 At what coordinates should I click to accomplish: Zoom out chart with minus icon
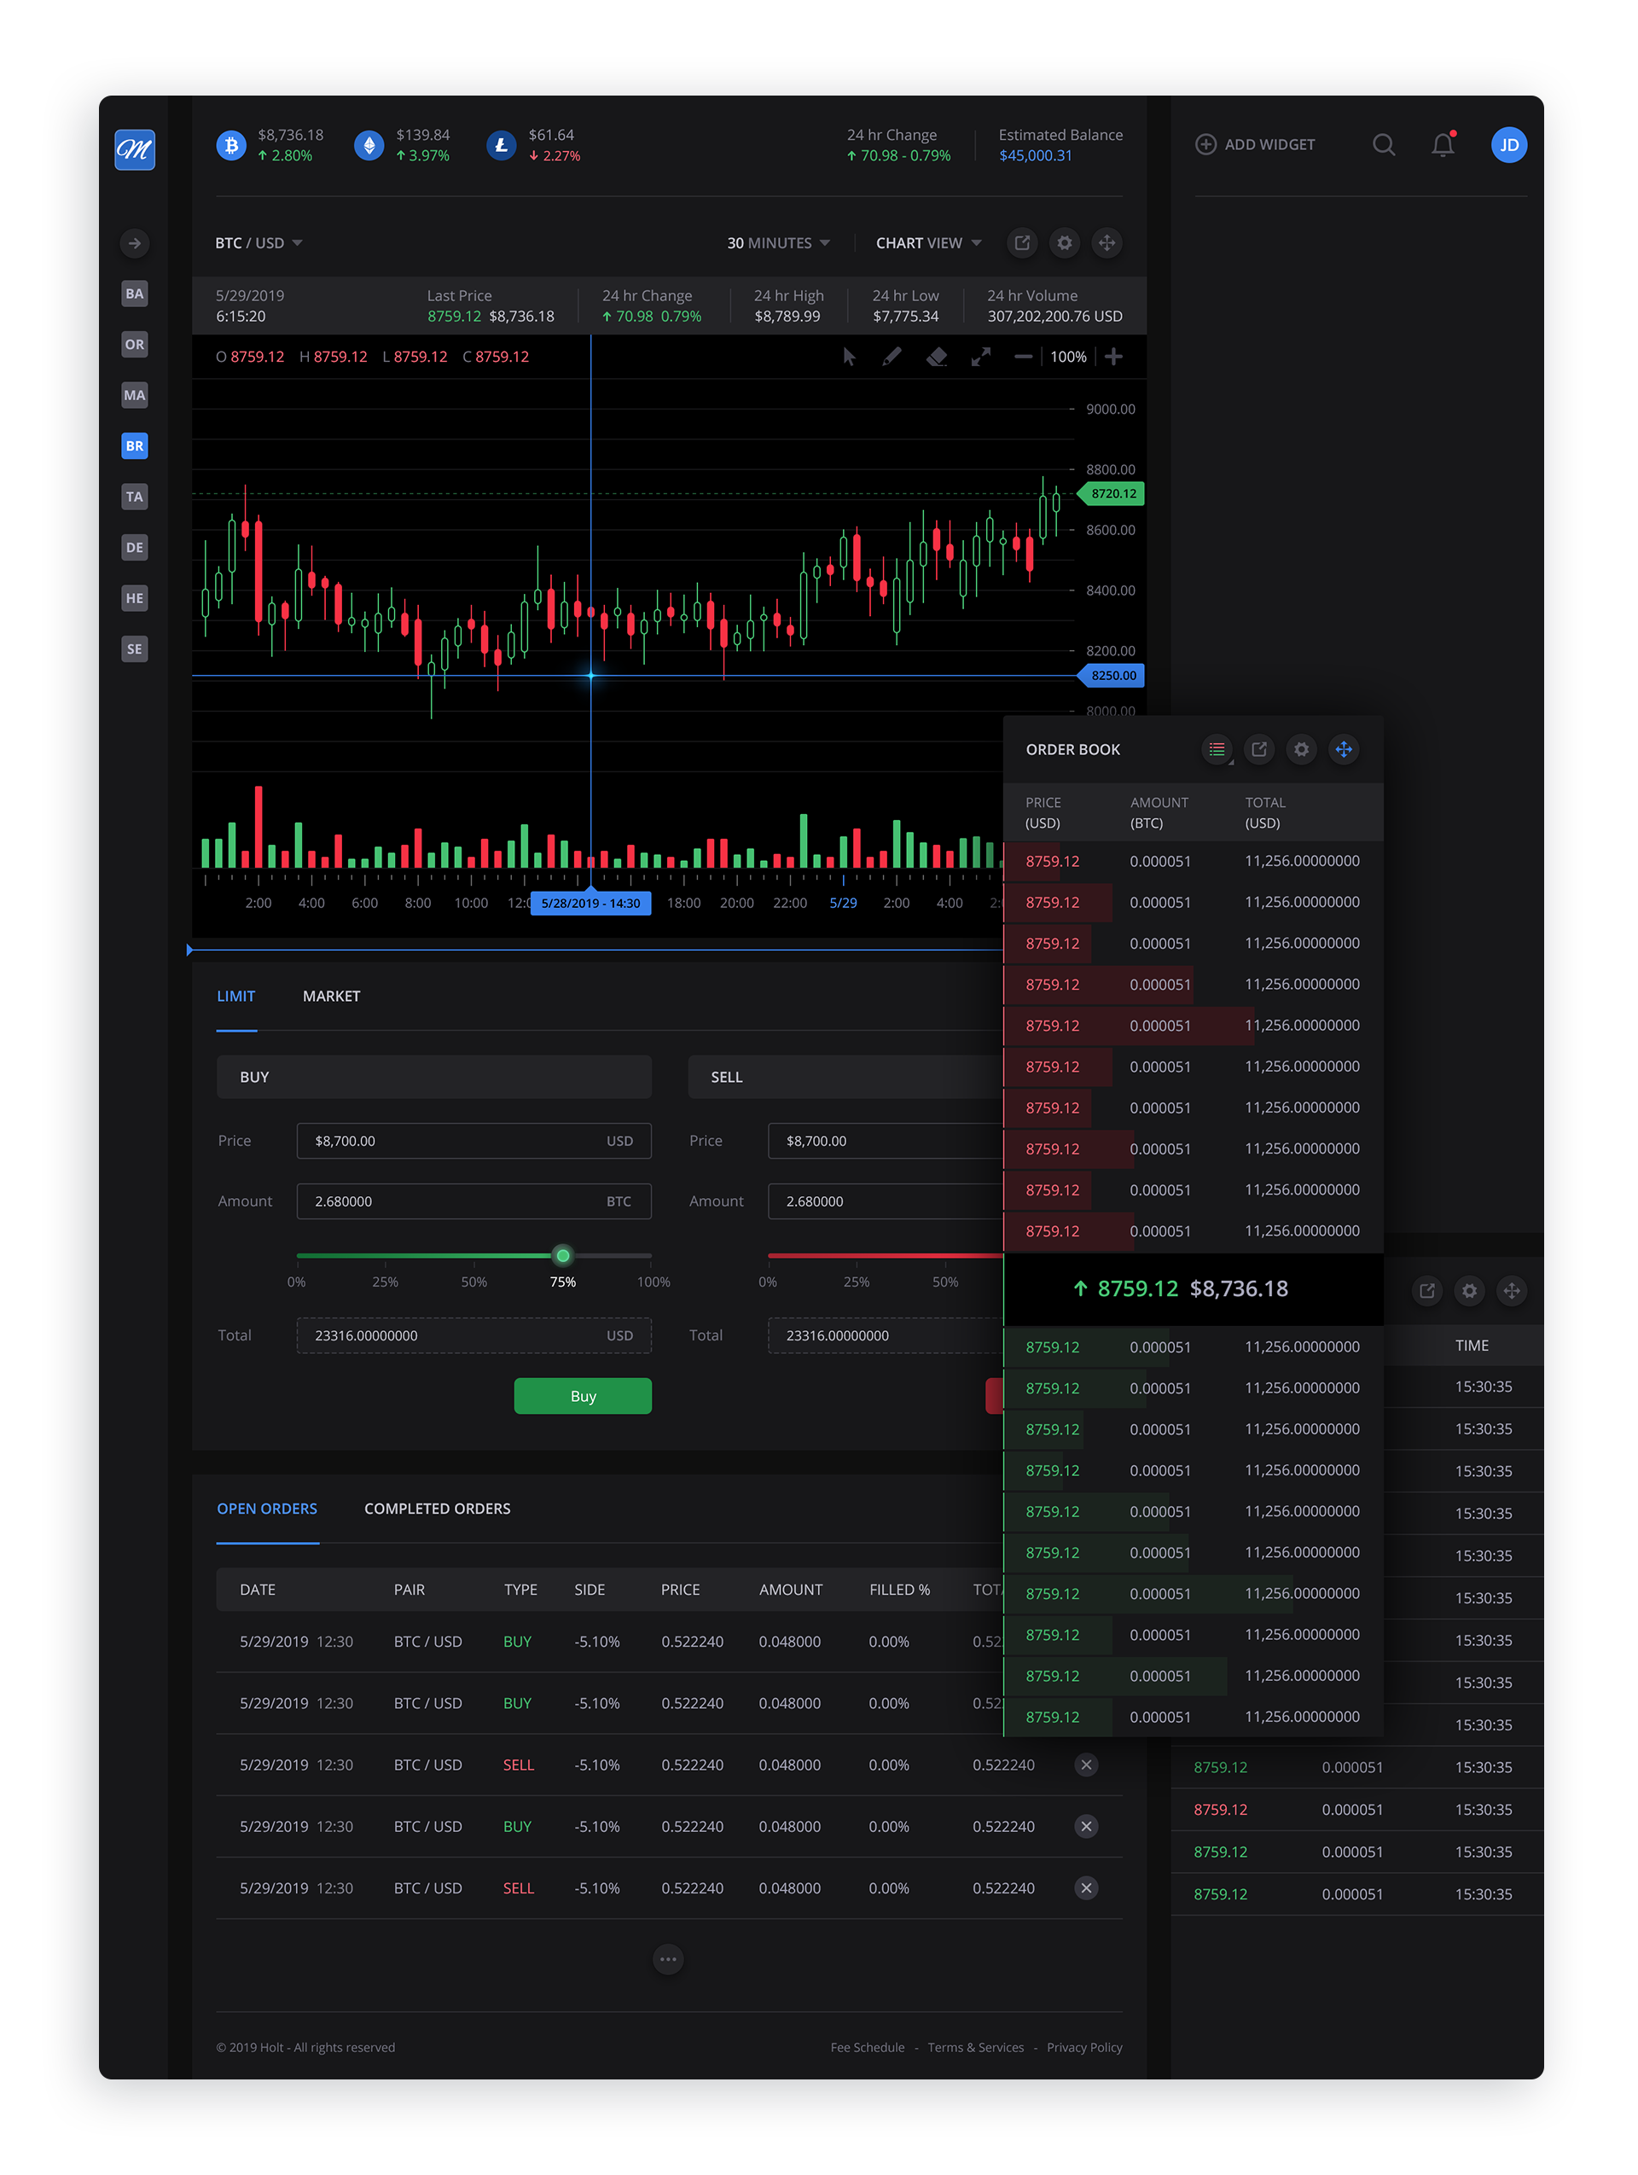(1023, 357)
